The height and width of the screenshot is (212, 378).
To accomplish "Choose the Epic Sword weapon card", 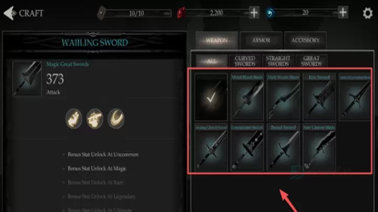I will pyautogui.click(x=319, y=97).
